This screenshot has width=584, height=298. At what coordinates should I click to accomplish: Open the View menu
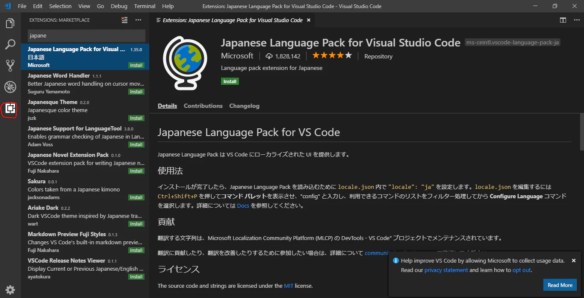84,6
